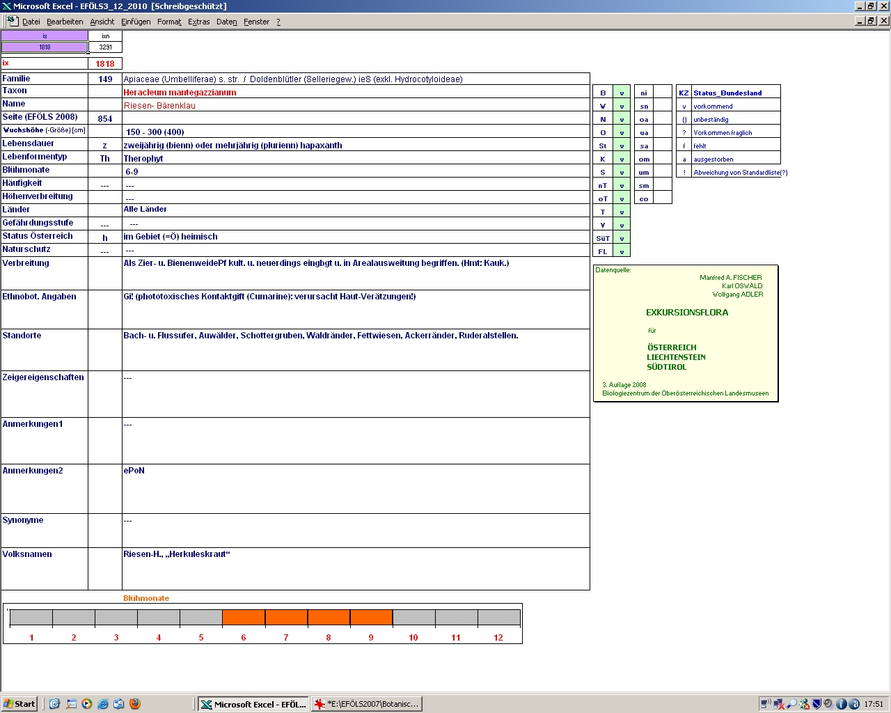Open the volume speaker tray icon
The image size is (891, 713).
tap(828, 704)
